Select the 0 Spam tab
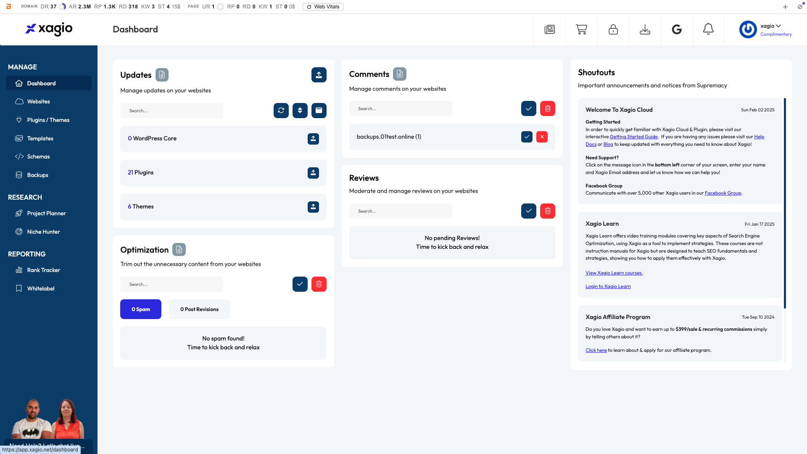This screenshot has height=454, width=807. (x=141, y=309)
